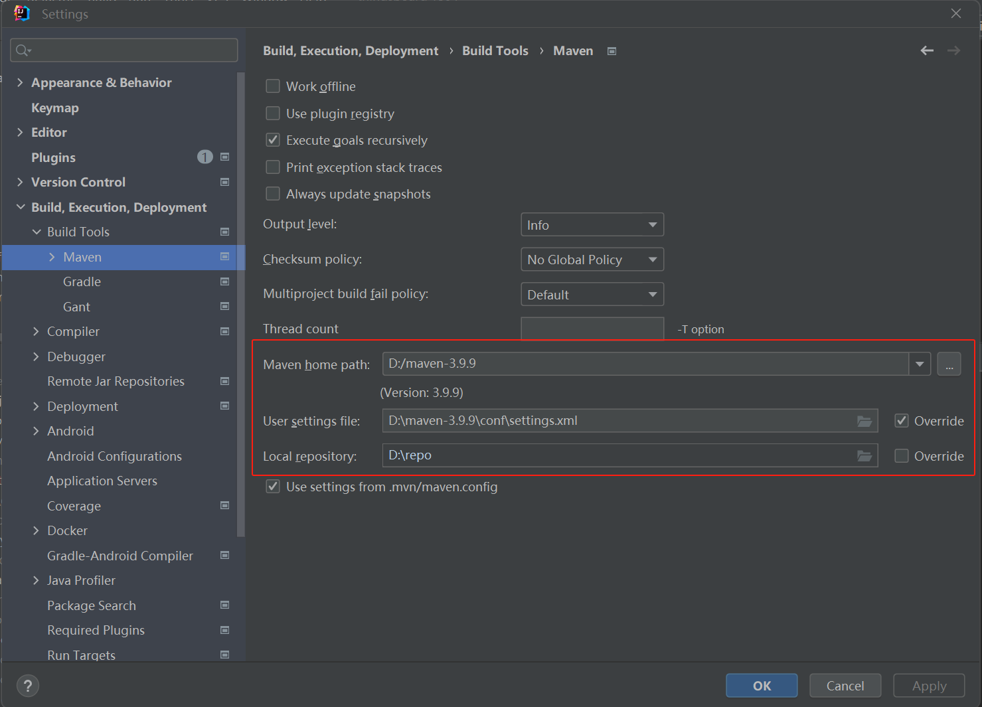Click the project icon next to Maven breadcrumb
The width and height of the screenshot is (982, 707).
point(612,51)
